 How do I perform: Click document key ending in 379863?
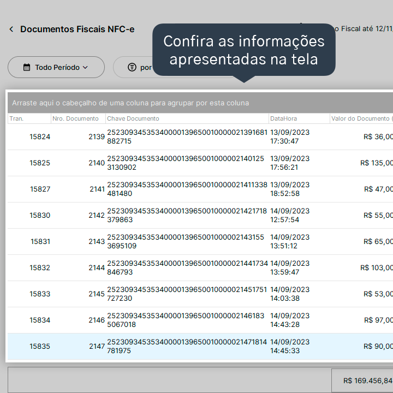pos(187,215)
